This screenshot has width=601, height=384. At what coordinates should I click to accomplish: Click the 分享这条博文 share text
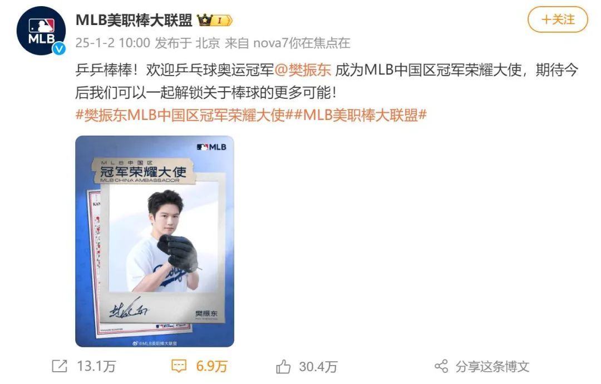[492, 366]
